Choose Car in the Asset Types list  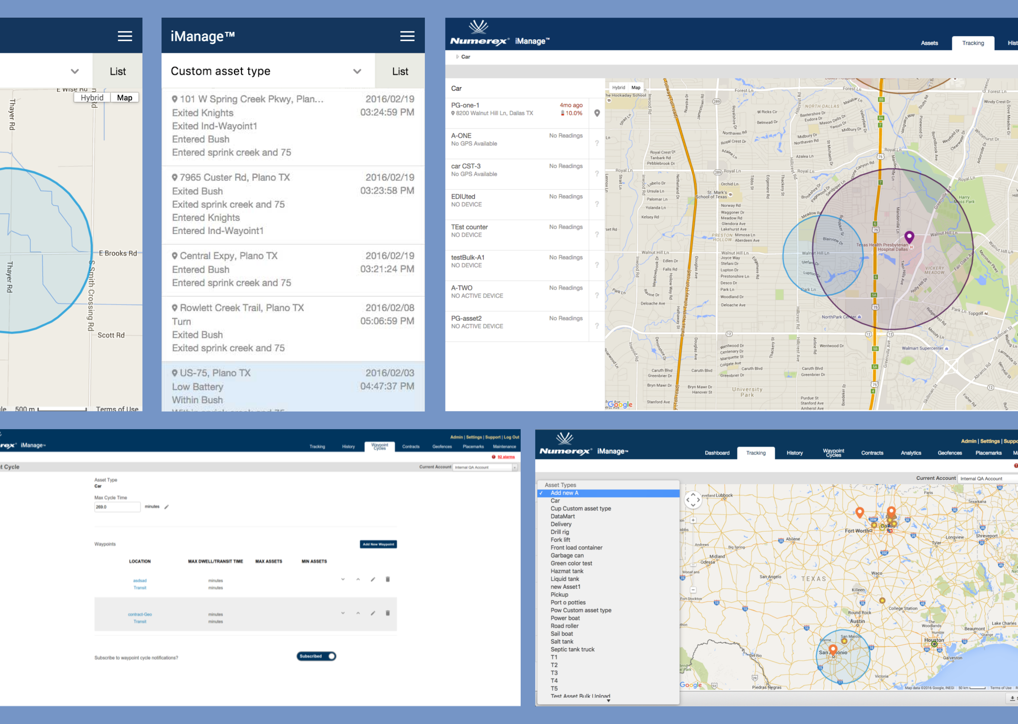[608, 501]
